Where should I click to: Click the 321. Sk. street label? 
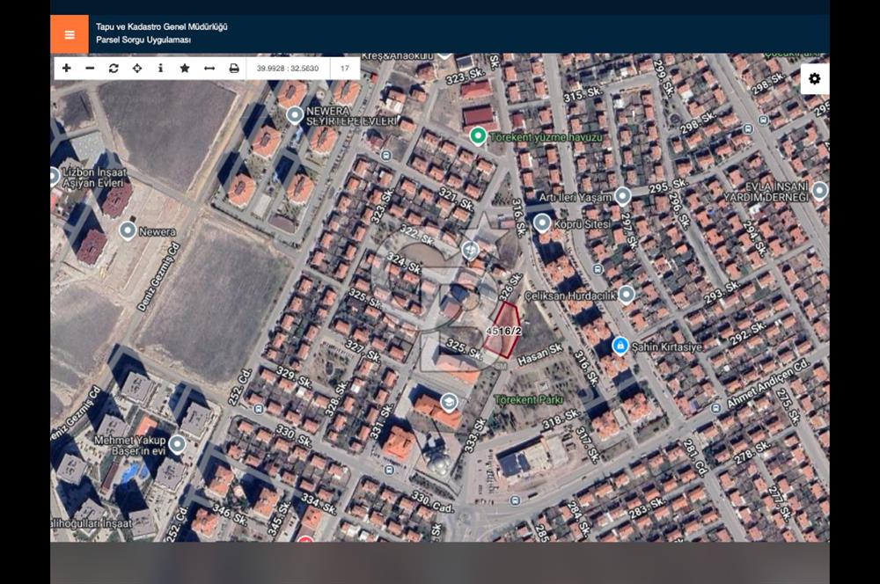pyautogui.click(x=455, y=198)
